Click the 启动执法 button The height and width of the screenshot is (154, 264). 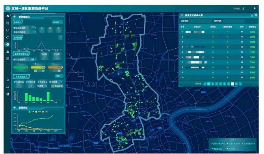click(57, 86)
